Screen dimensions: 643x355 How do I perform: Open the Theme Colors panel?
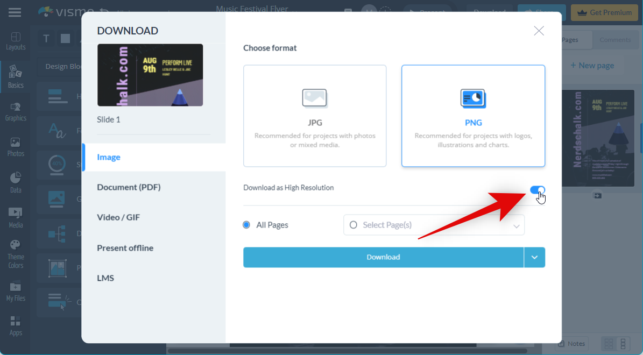pyautogui.click(x=16, y=254)
